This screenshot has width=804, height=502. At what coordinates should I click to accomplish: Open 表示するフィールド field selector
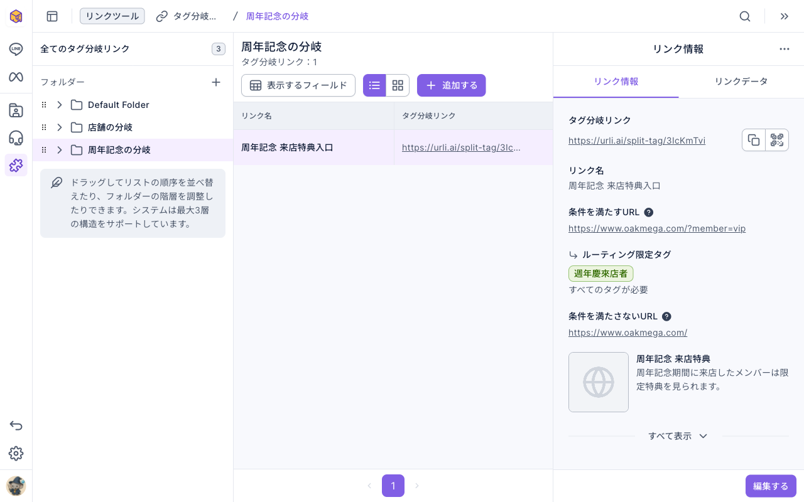(298, 85)
